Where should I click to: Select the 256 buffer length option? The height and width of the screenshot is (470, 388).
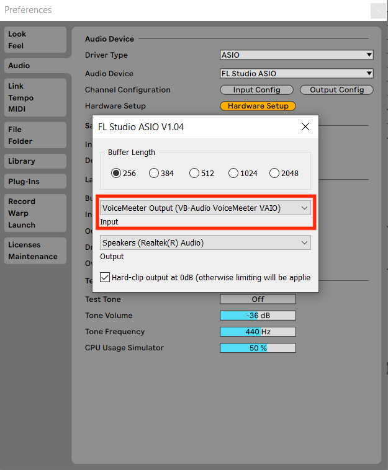[x=116, y=173]
